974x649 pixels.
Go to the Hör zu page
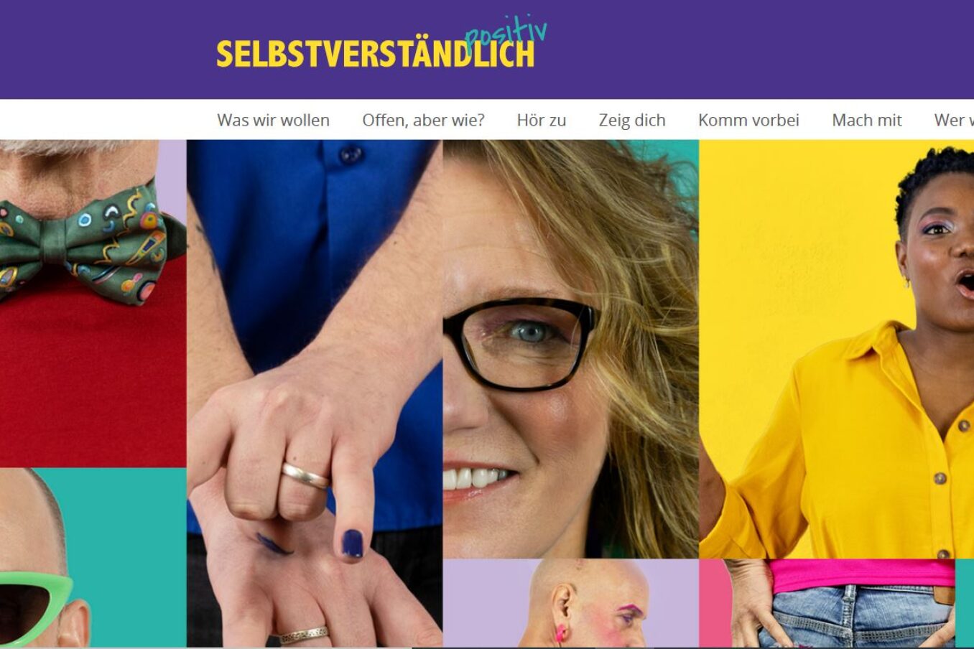pyautogui.click(x=541, y=120)
